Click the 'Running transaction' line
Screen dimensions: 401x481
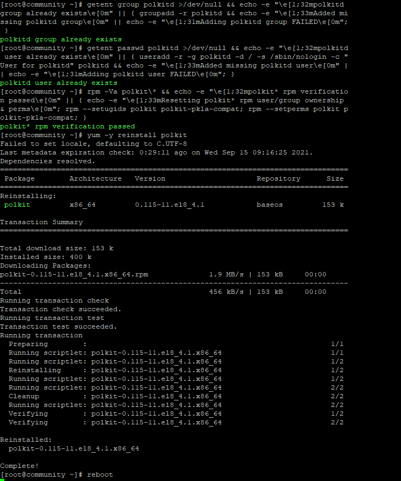[x=41, y=335]
